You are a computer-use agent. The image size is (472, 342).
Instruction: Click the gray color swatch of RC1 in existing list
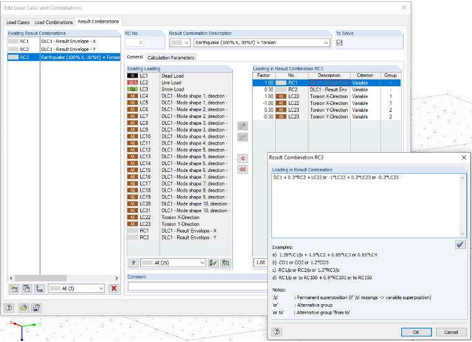(x=13, y=41)
